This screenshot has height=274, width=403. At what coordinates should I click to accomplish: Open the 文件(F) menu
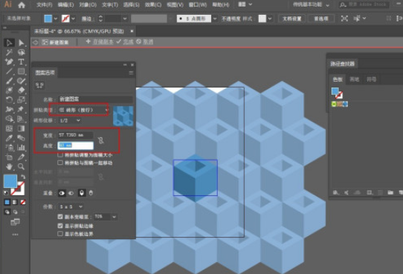tap(45, 5)
